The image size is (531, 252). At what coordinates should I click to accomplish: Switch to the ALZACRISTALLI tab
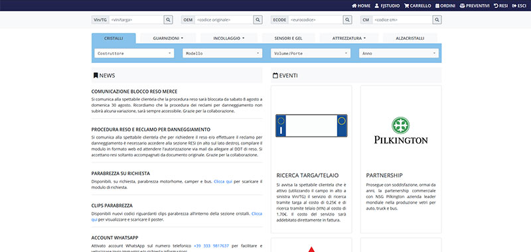coord(410,38)
